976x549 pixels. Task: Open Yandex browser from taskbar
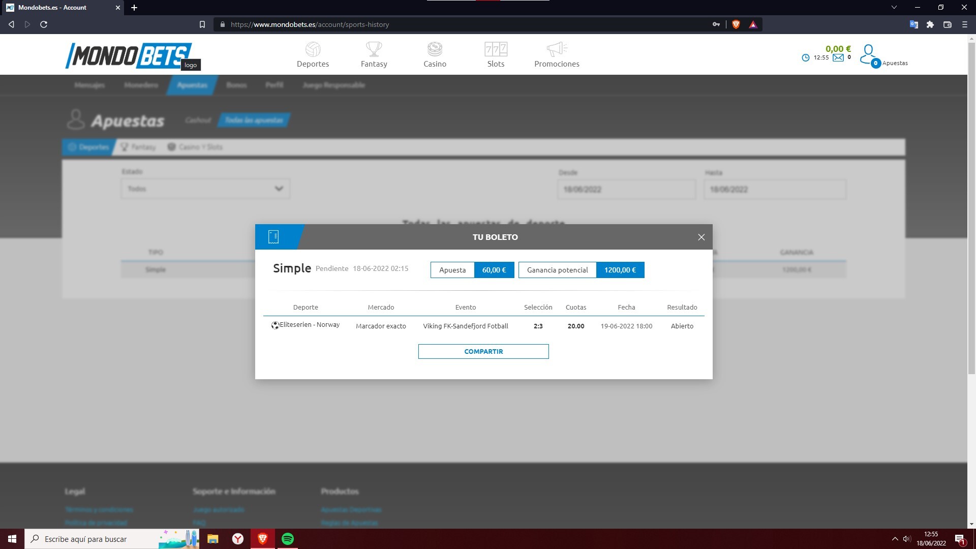[237, 539]
